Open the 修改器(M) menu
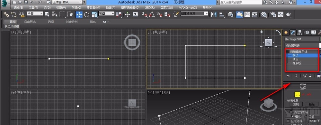The image size is (321, 125). (x=94, y=8)
